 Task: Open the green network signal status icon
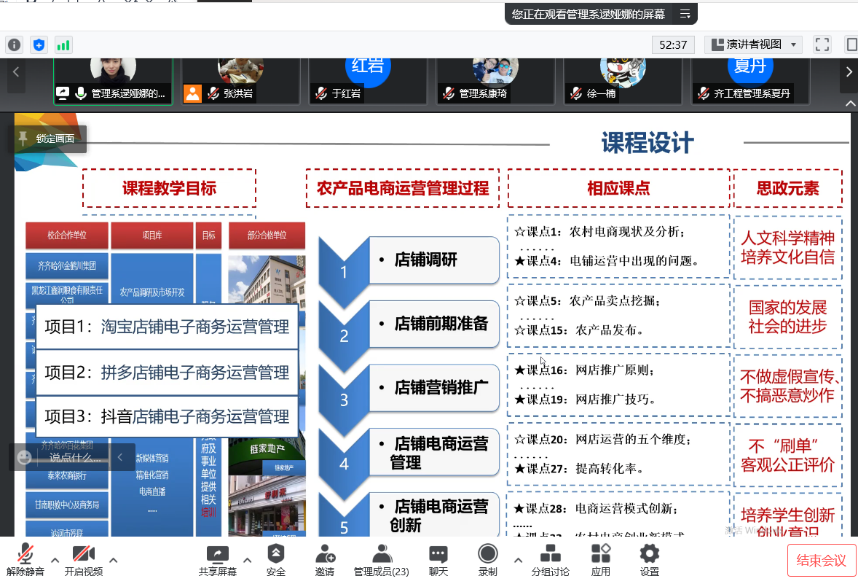coord(63,44)
